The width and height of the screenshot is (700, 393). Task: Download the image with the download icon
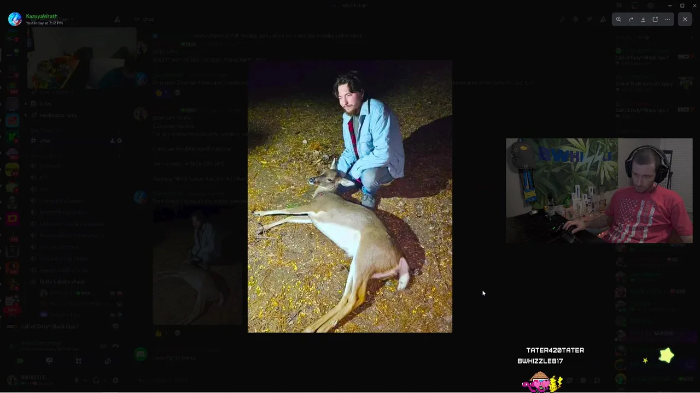[643, 19]
